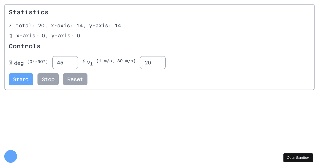Click the x-axis: 0, y-axis: 0 line
319x167 pixels.
coord(48,36)
